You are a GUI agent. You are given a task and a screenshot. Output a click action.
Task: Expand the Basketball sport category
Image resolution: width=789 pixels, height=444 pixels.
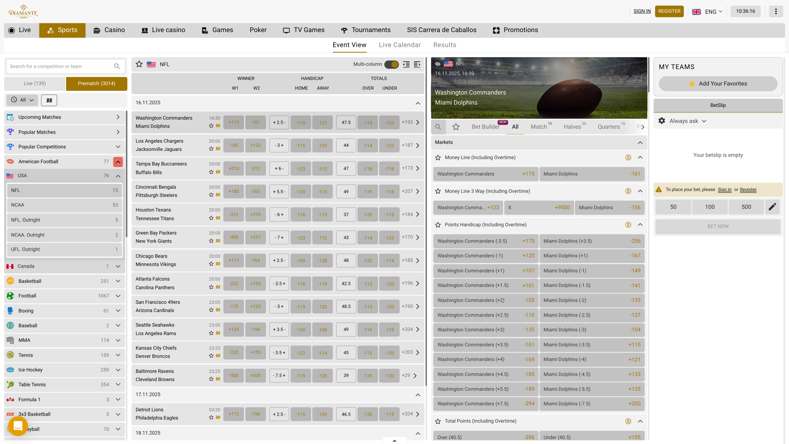tap(118, 281)
